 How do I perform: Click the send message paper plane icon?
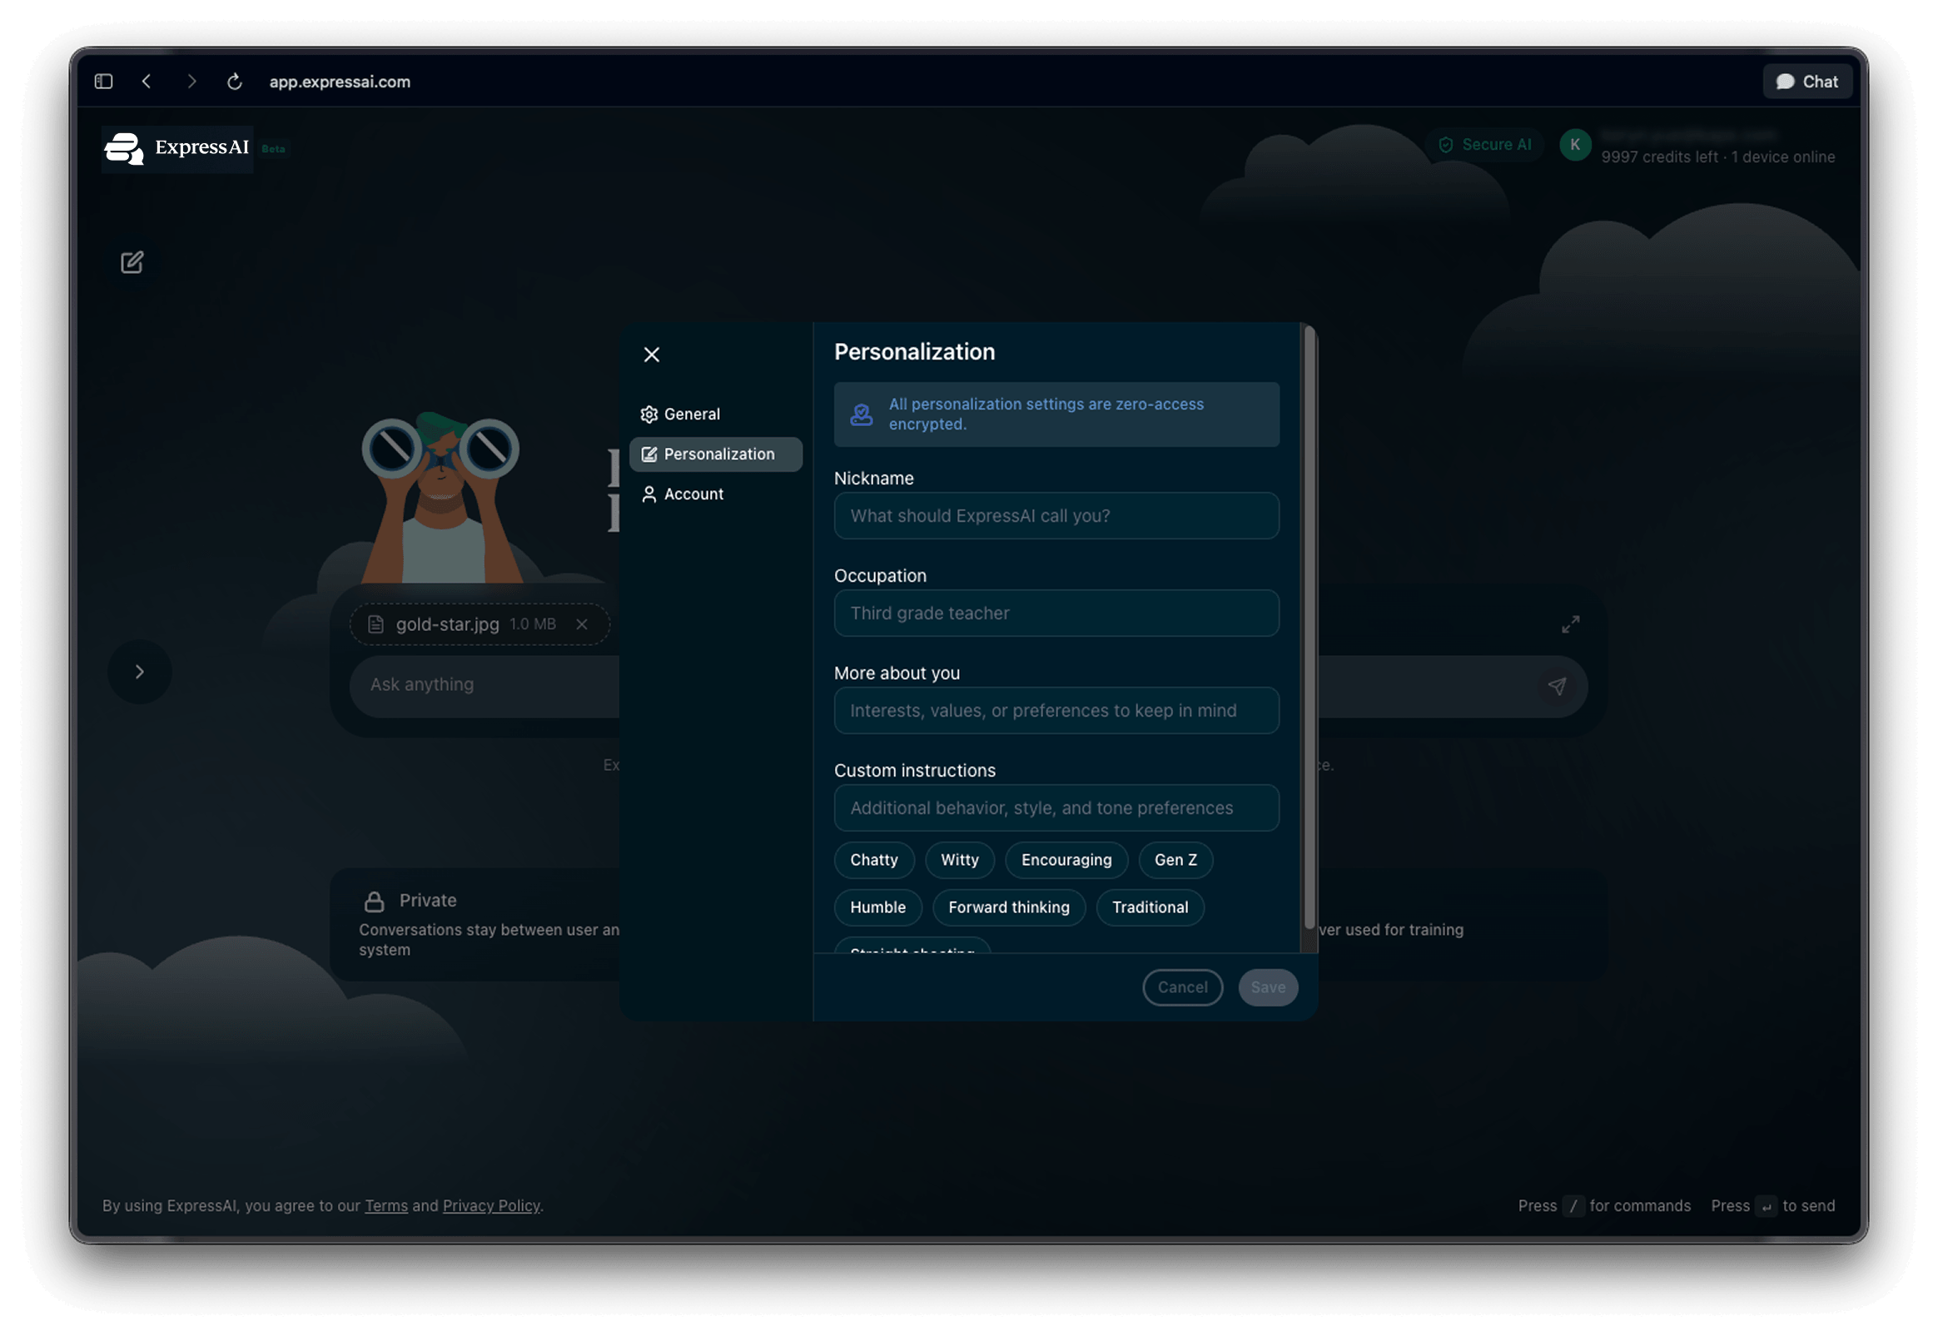click(x=1556, y=687)
